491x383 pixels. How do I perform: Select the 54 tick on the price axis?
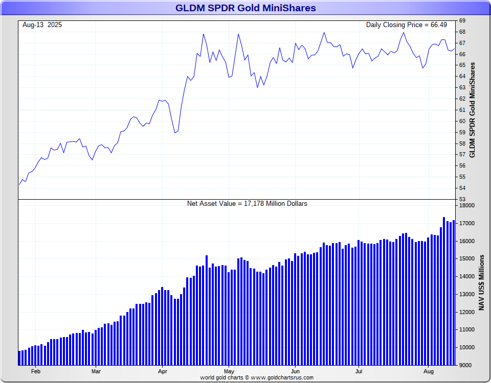462,188
